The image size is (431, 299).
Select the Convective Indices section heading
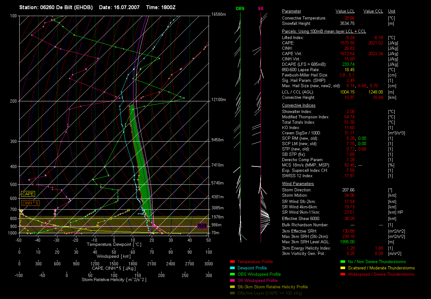click(x=298, y=105)
